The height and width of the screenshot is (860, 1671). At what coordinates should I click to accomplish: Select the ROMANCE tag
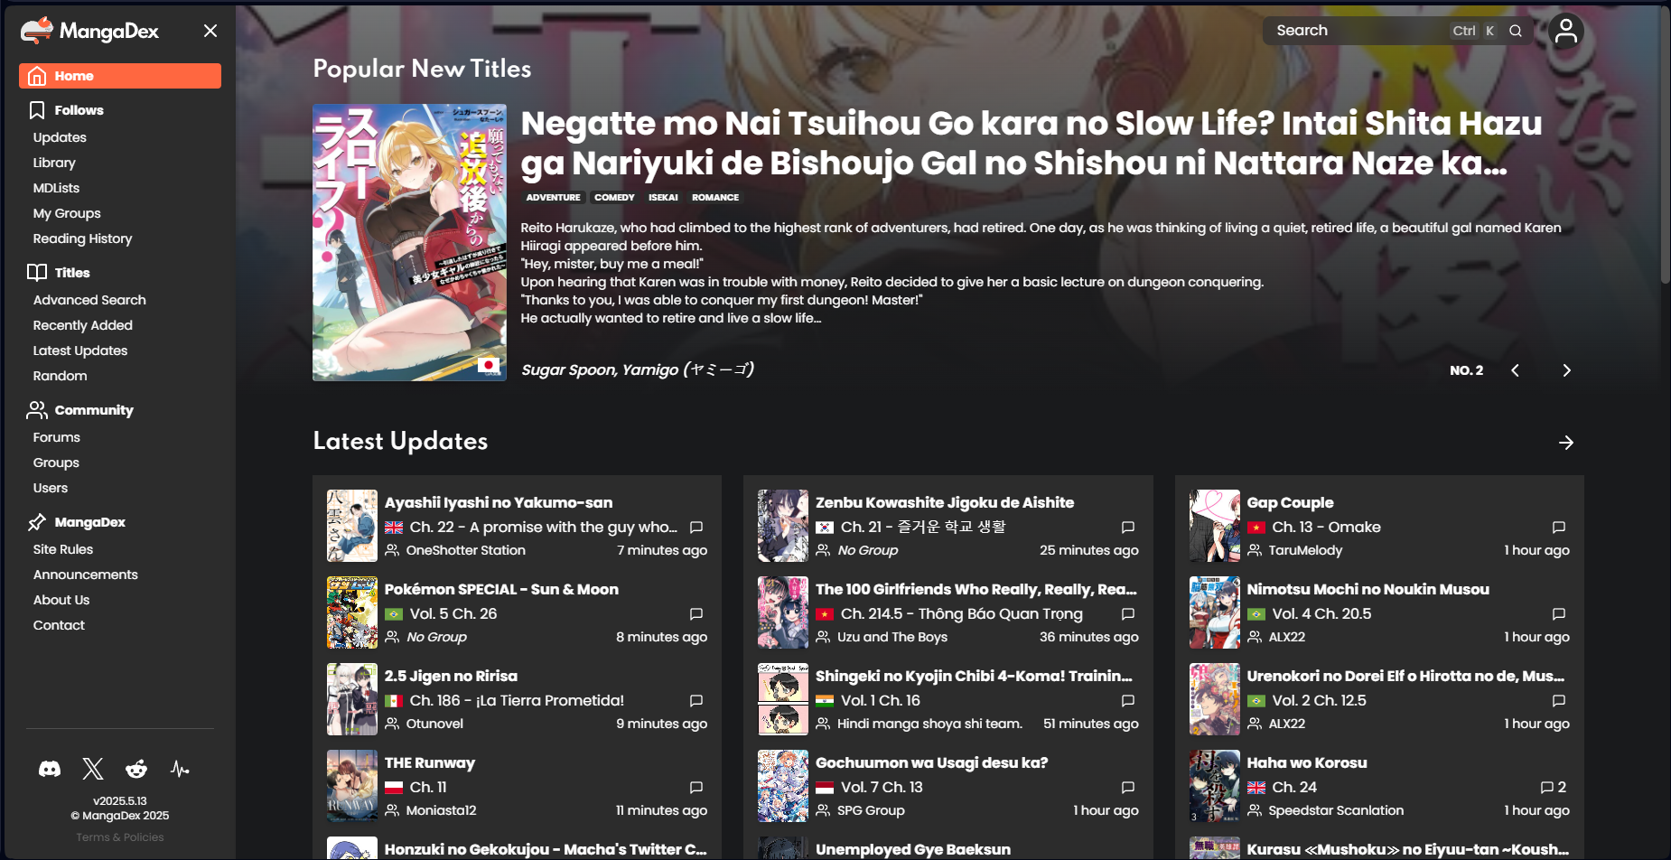click(x=715, y=197)
